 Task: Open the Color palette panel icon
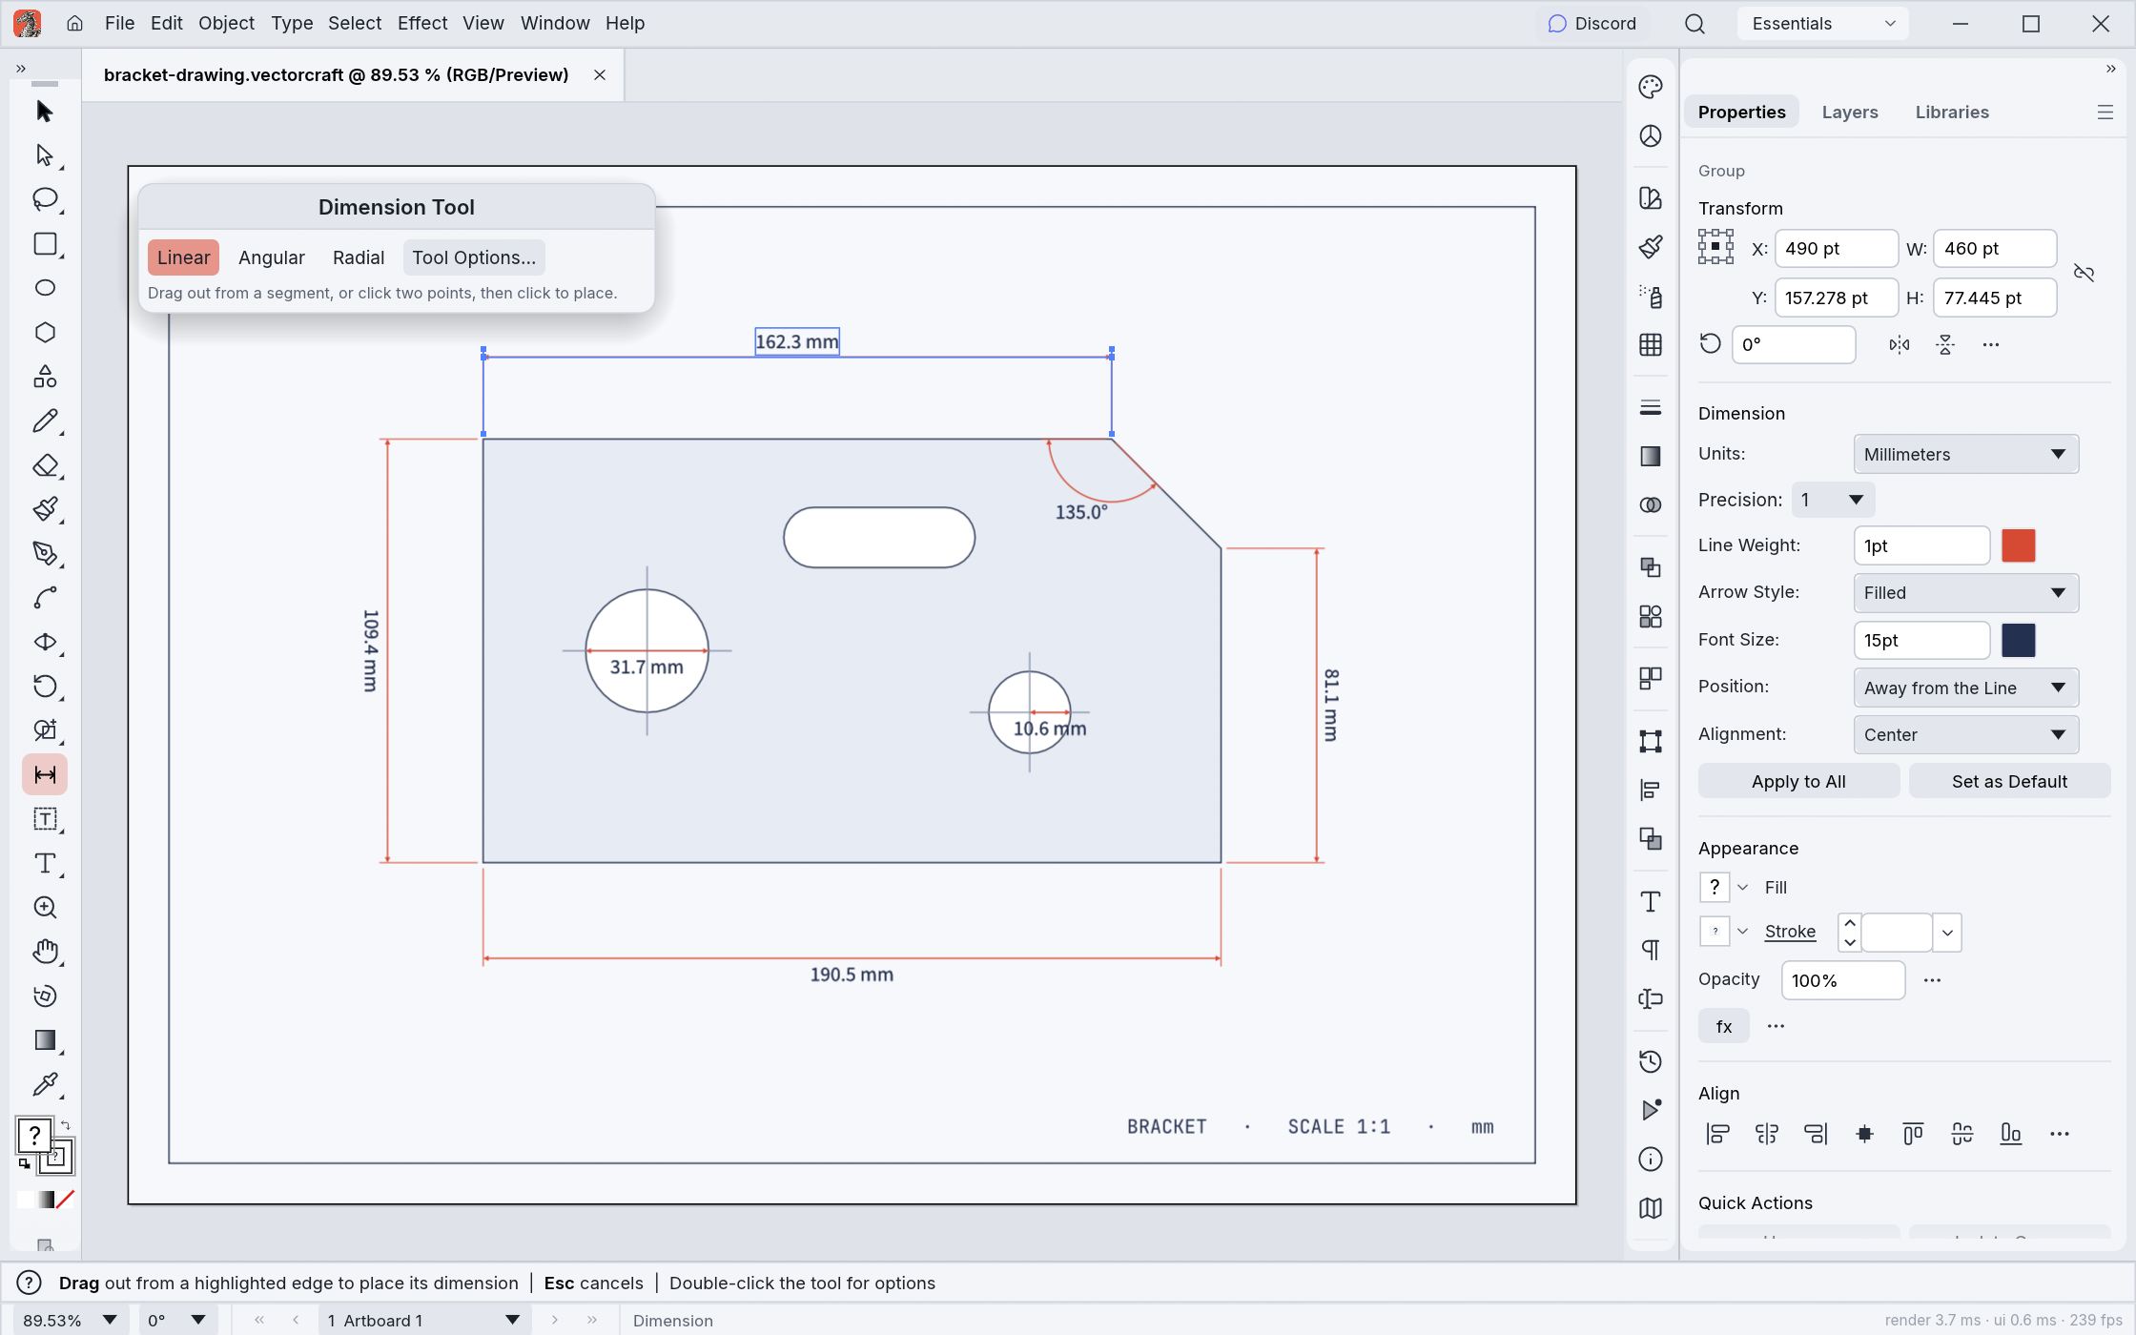point(1651,87)
